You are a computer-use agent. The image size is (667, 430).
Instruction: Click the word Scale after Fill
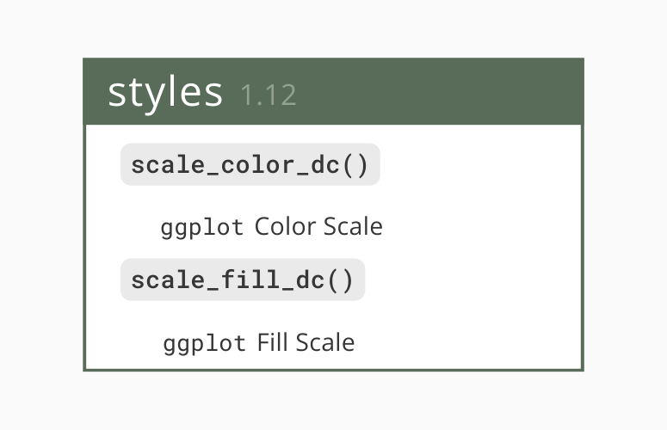(x=325, y=342)
